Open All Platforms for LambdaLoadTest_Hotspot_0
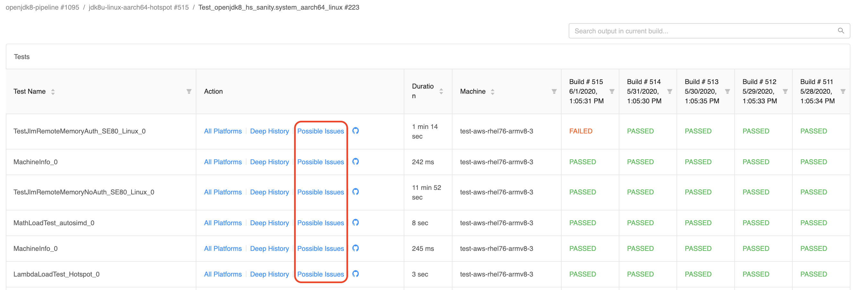The height and width of the screenshot is (290, 853). point(223,274)
